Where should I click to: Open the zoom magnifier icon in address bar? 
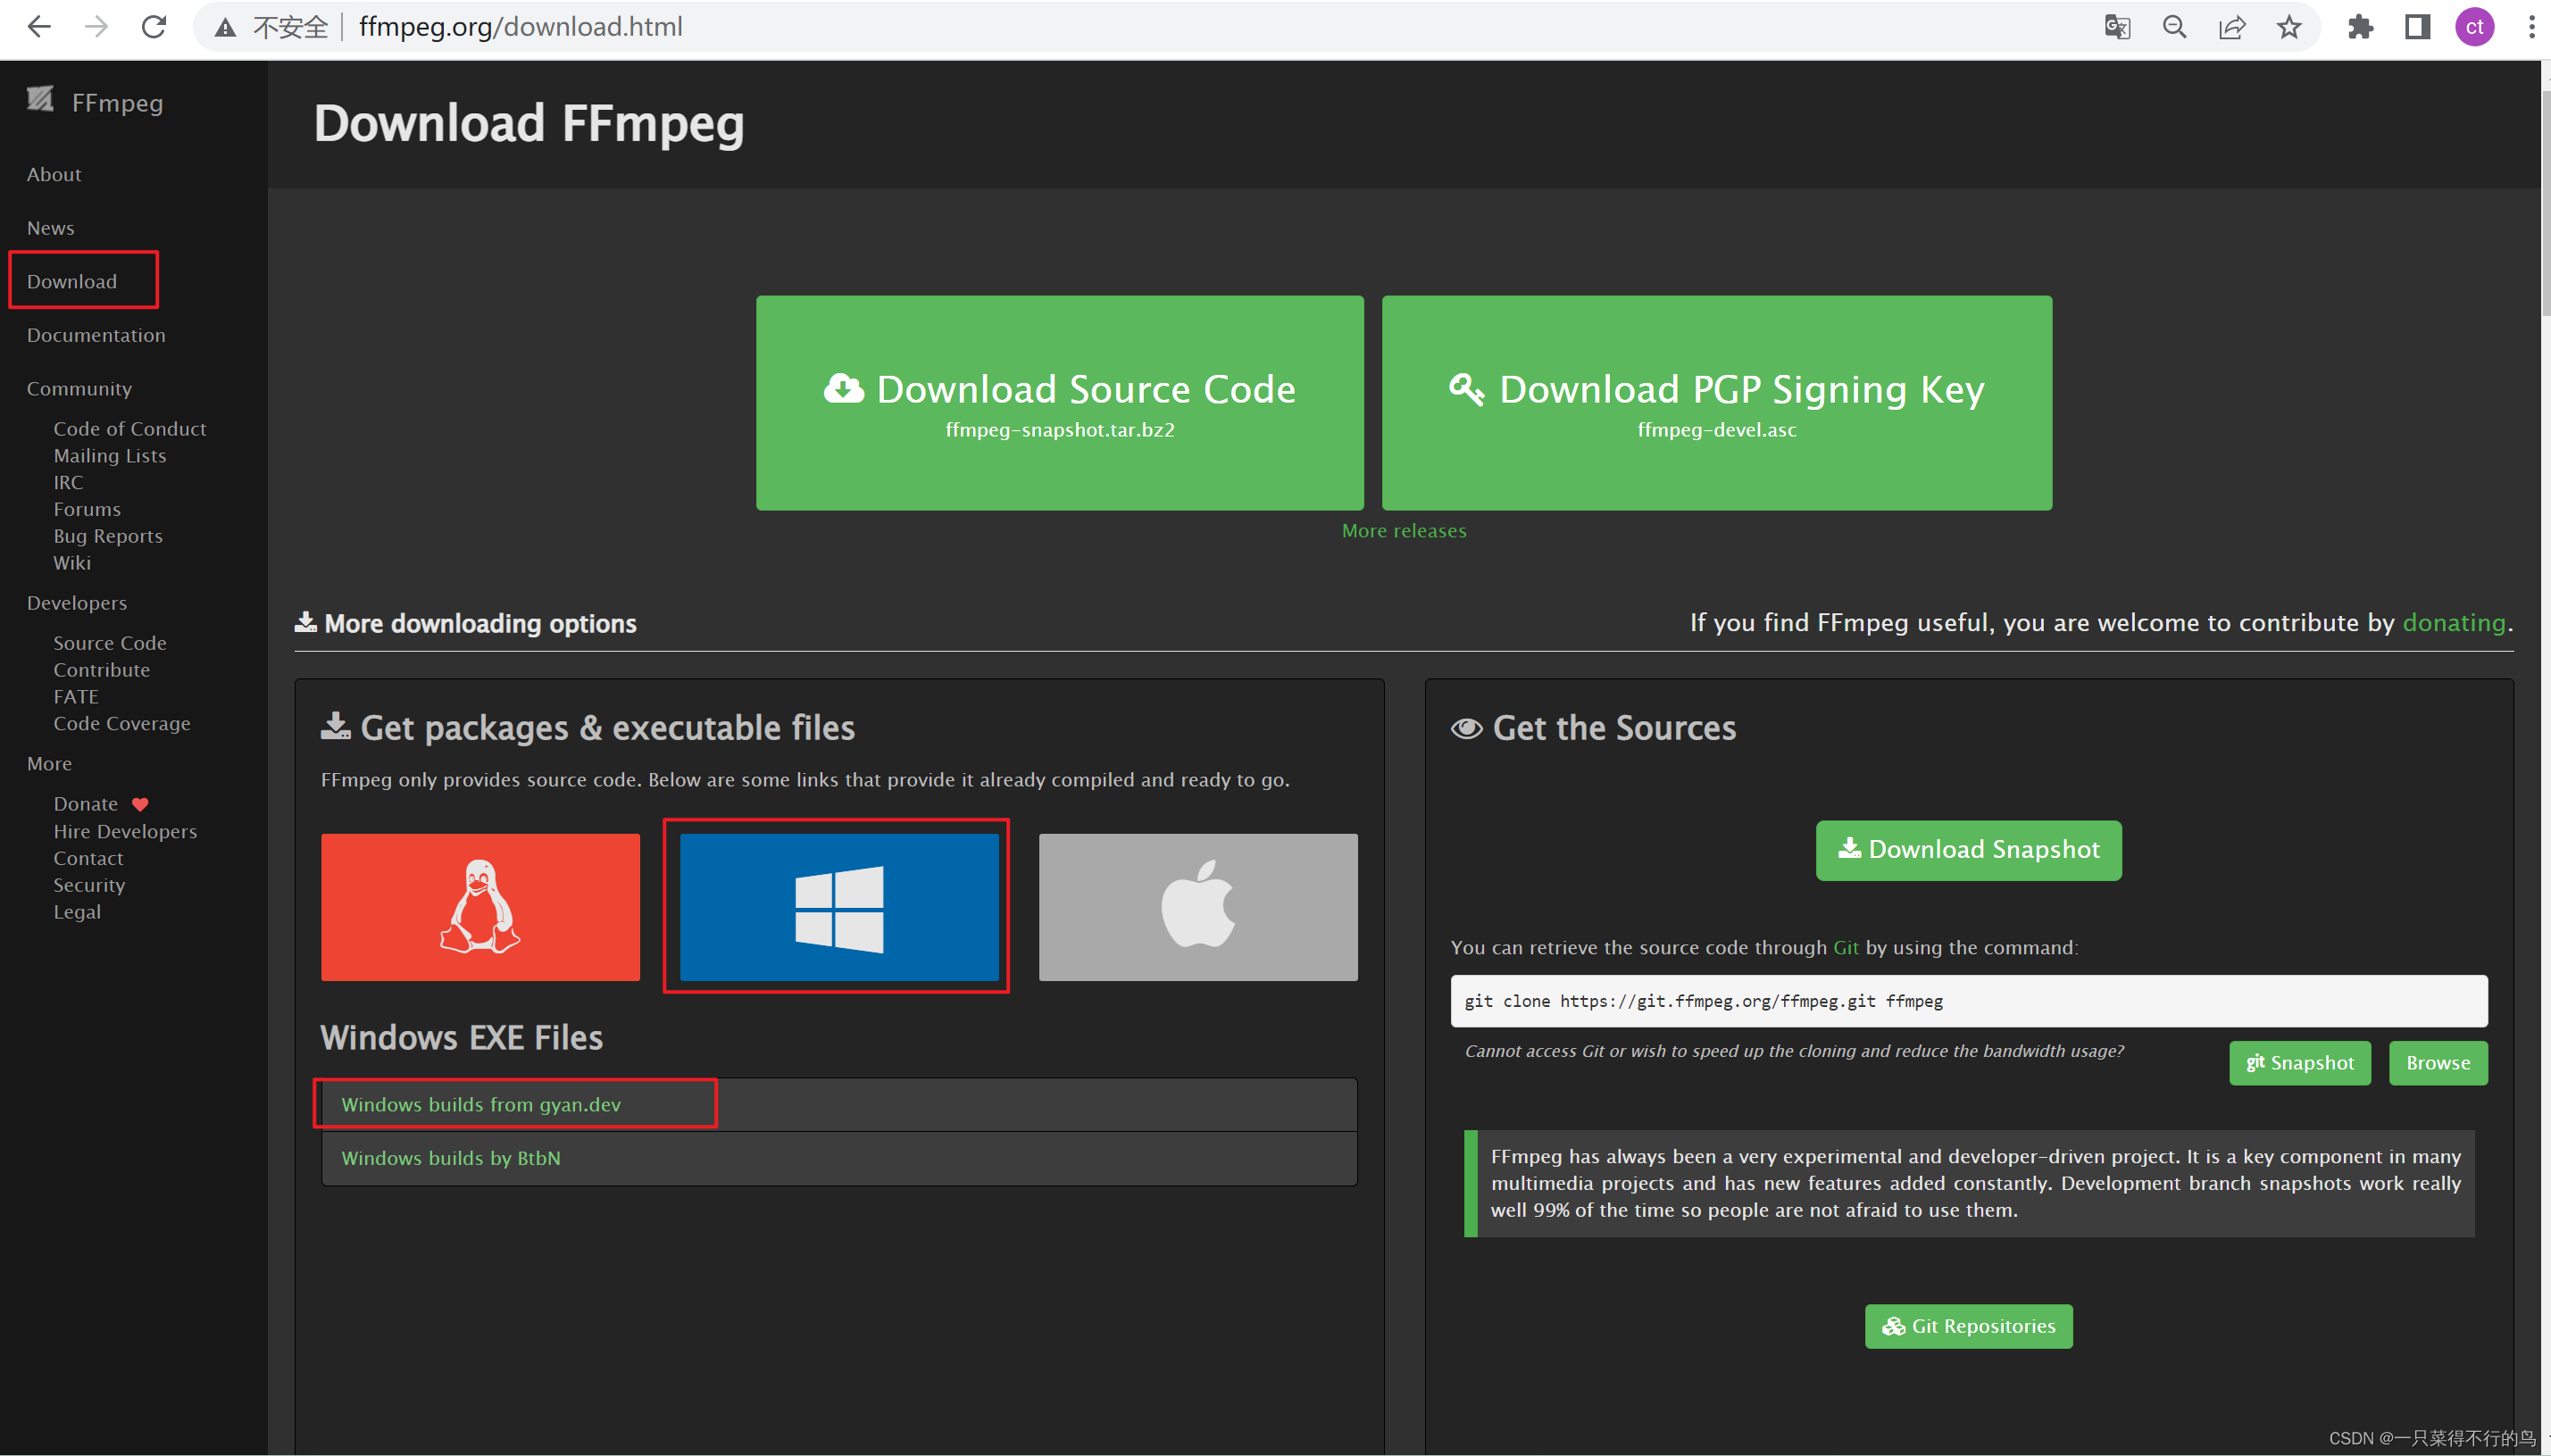2174,27
